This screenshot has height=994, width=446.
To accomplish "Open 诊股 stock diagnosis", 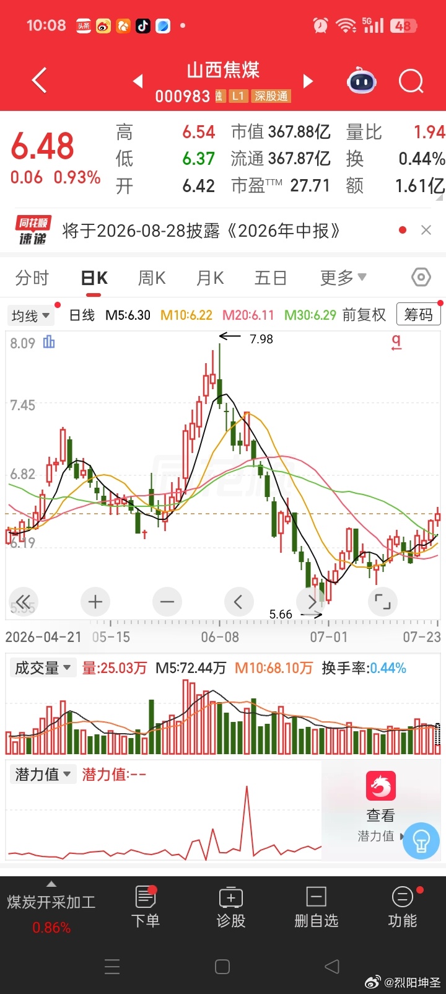I will click(x=231, y=907).
